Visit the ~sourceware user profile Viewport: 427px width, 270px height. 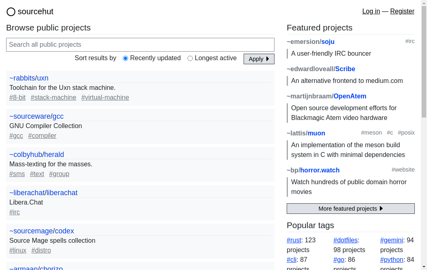(30, 116)
